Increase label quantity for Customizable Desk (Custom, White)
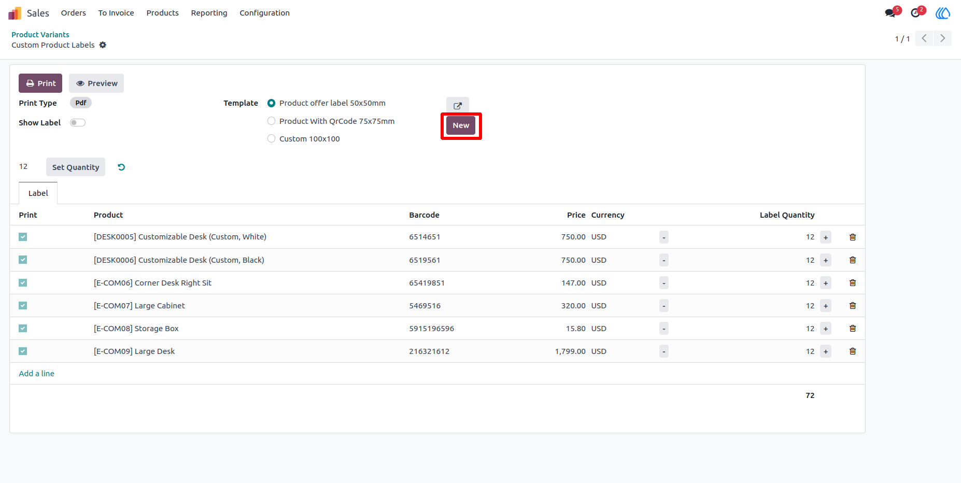961x483 pixels. [x=826, y=237]
